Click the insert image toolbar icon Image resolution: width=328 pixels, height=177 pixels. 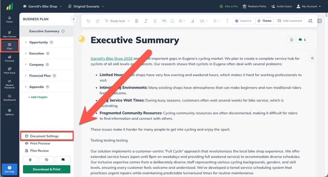pos(172,21)
